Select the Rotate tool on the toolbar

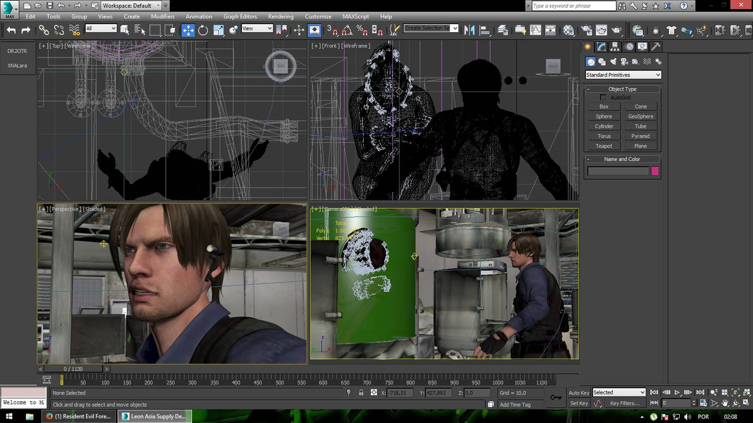click(203, 30)
